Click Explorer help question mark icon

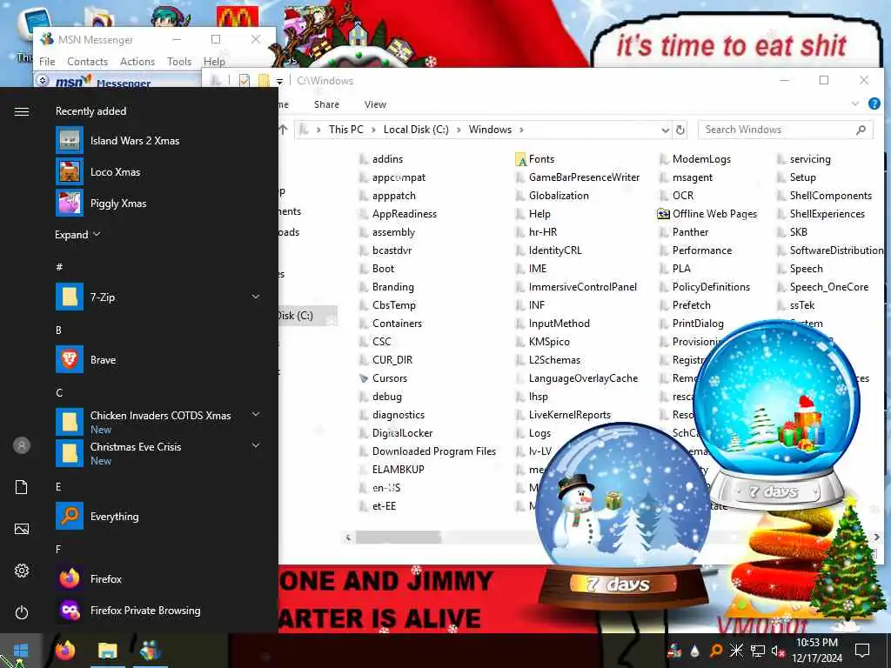click(874, 104)
